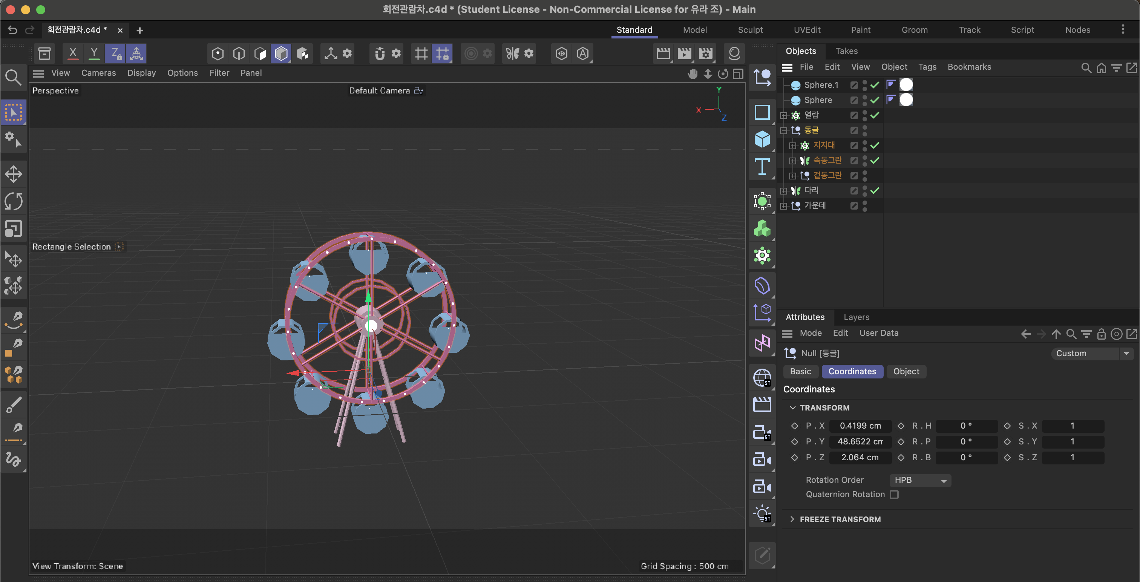Open the Object Manager Tags menu
The height and width of the screenshot is (582, 1140).
tap(927, 67)
